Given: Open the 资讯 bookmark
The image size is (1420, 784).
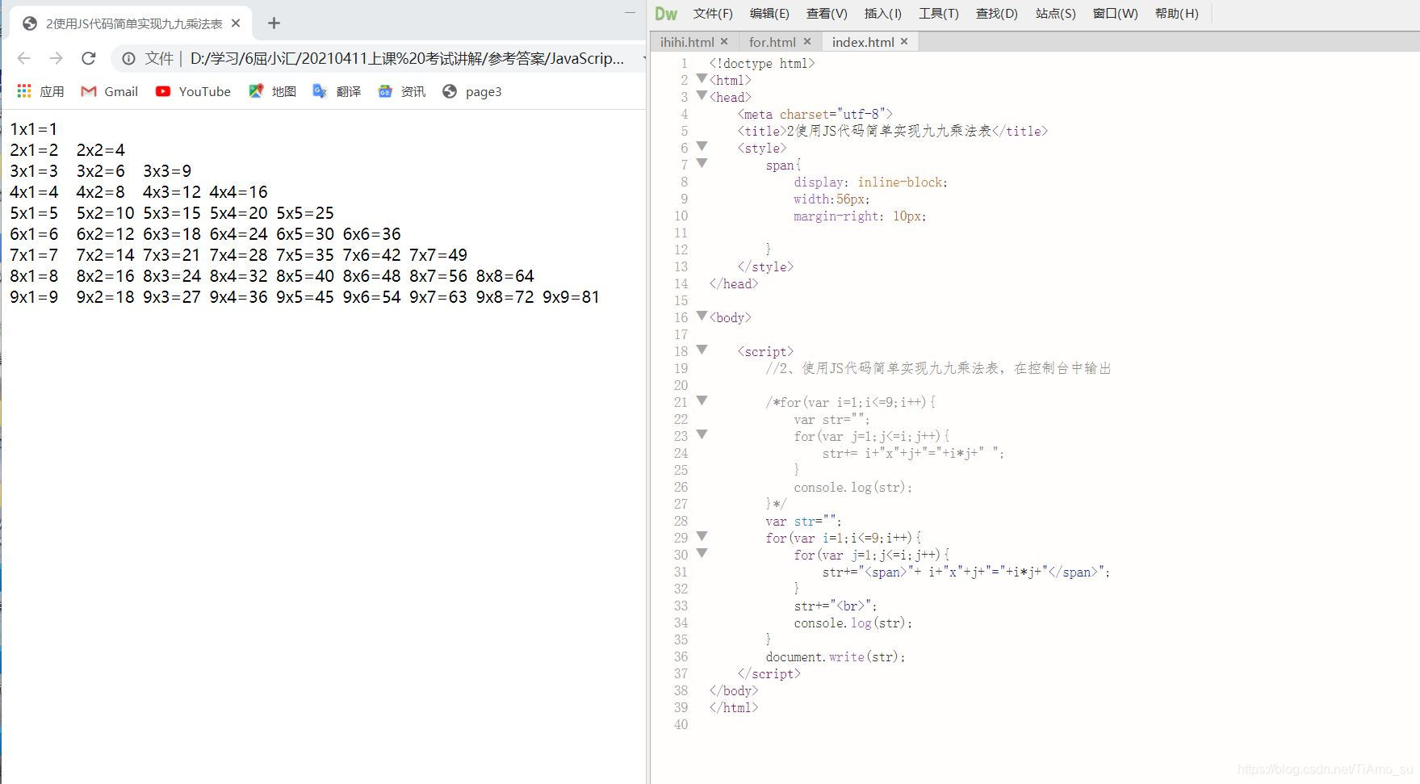Looking at the screenshot, I should tap(401, 91).
